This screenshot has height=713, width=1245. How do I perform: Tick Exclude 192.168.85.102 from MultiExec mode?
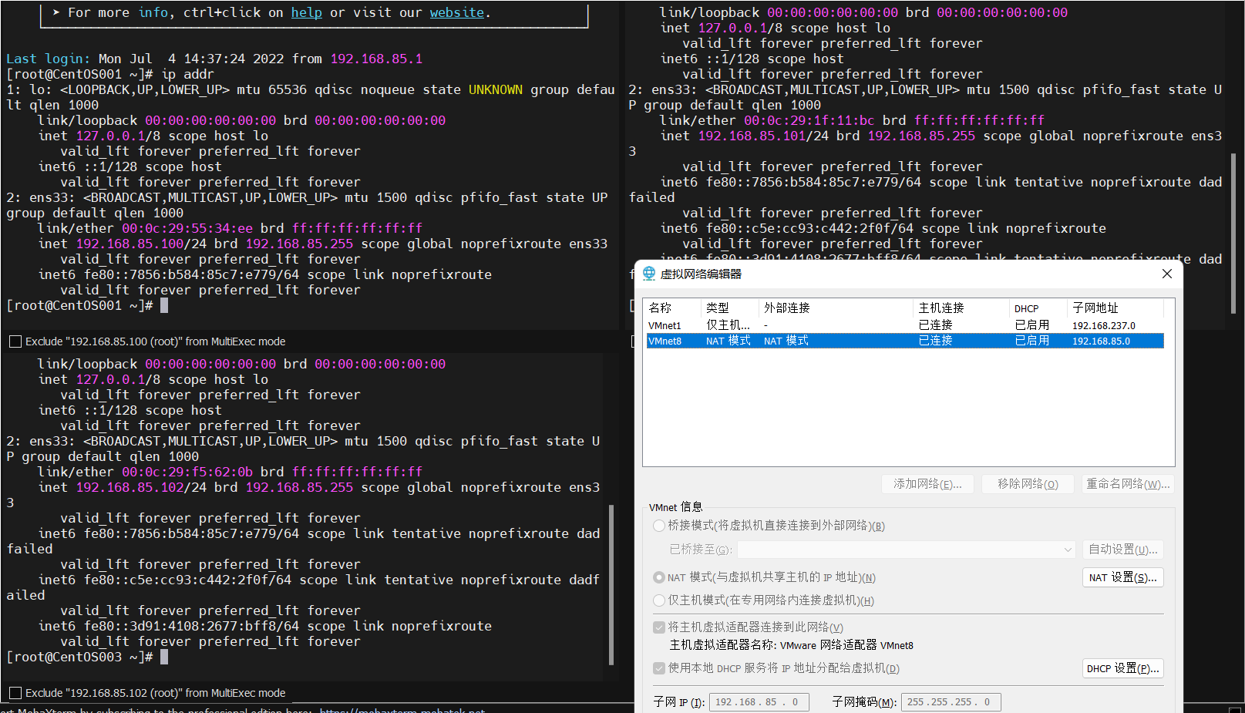(15, 693)
